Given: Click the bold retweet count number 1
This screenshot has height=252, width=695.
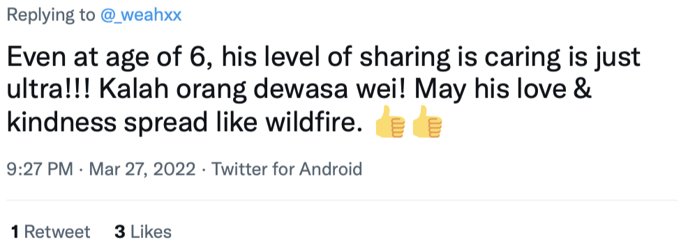Looking at the screenshot, I should (x=15, y=232).
